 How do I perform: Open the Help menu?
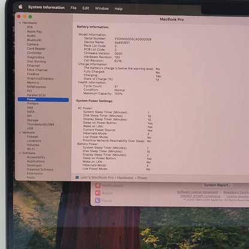pos(119,9)
